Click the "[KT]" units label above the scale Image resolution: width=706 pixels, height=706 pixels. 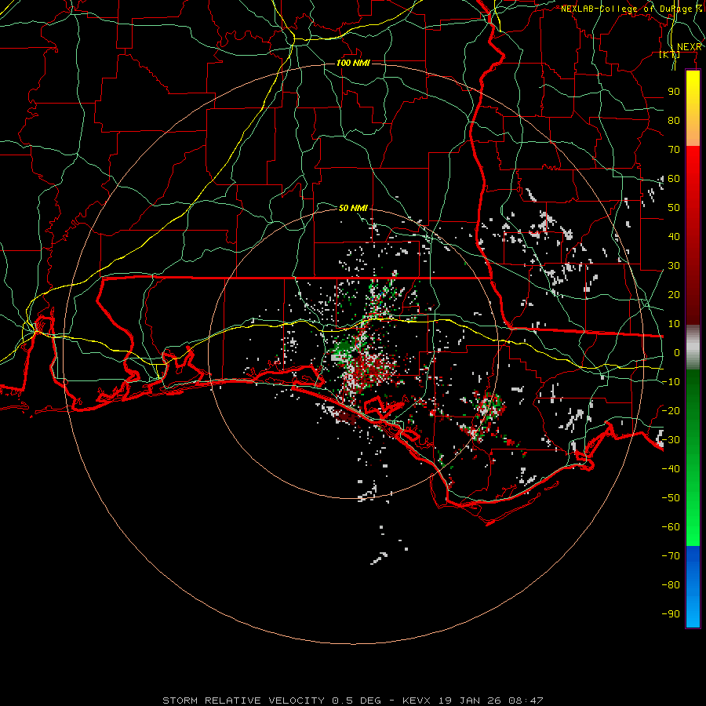pos(669,55)
